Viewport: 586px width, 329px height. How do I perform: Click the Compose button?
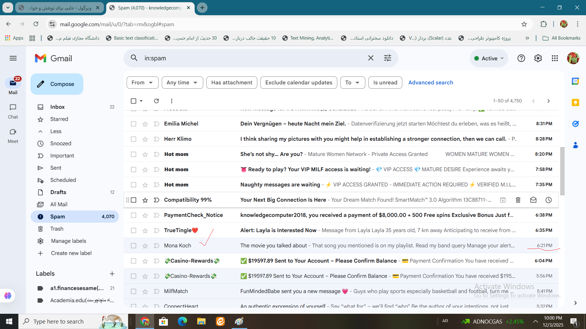click(x=57, y=84)
